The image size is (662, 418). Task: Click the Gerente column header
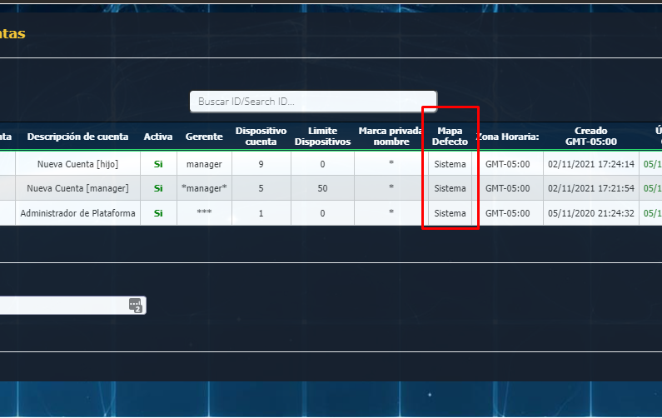pyautogui.click(x=204, y=137)
